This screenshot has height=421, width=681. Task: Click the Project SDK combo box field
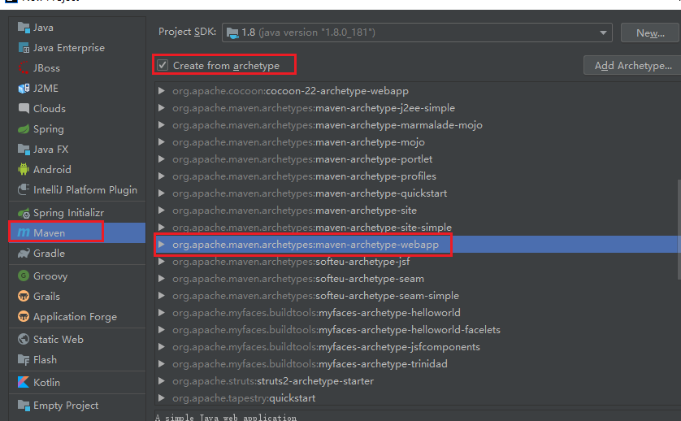pyautogui.click(x=417, y=33)
